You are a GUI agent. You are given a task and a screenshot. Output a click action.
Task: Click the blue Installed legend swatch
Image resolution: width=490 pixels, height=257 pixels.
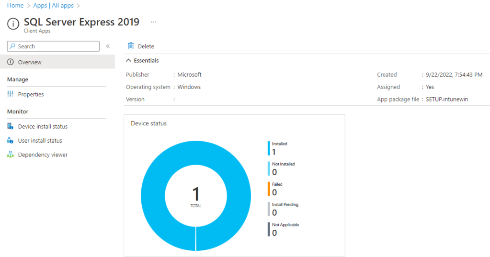coord(269,148)
